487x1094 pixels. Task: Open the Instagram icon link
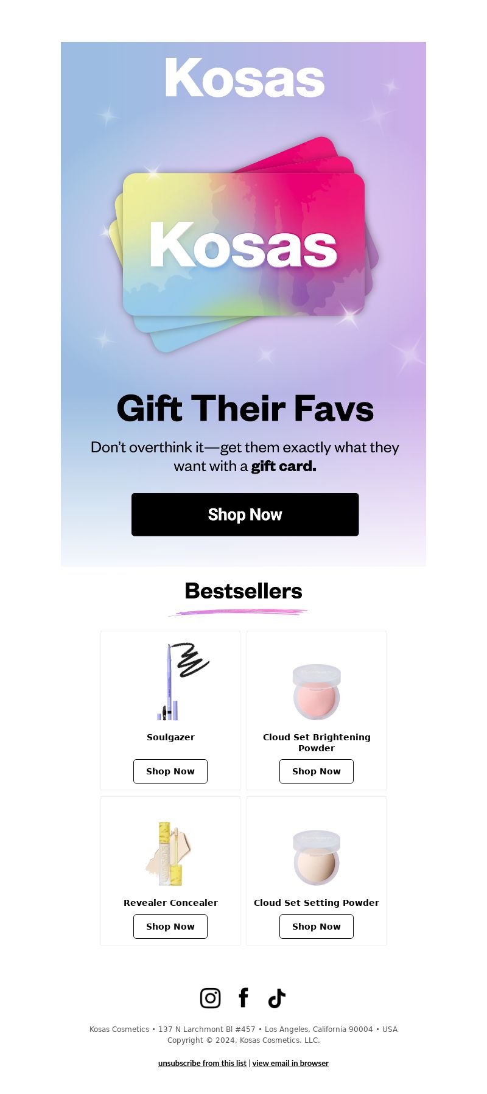[211, 998]
